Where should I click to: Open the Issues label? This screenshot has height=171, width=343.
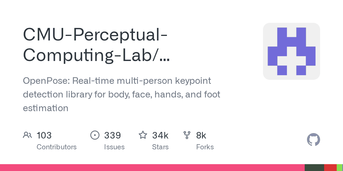[x=114, y=147]
